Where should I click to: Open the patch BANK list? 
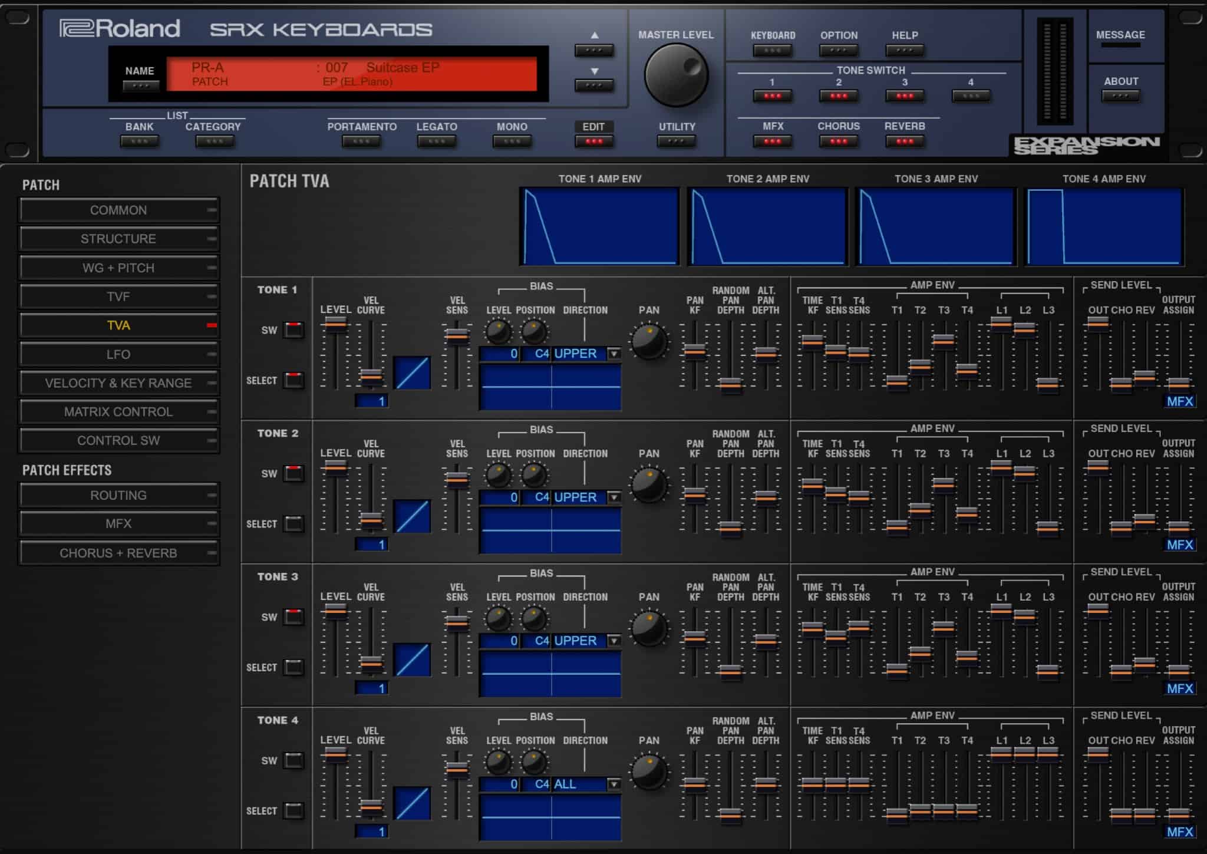tap(140, 141)
